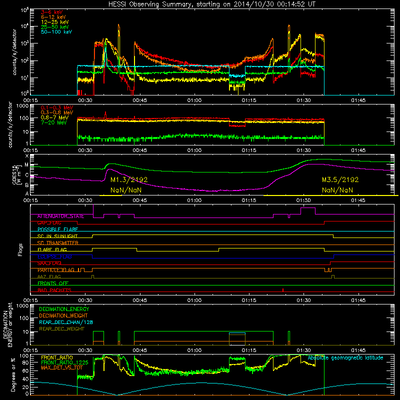Select the 7-20 MeV legend entry
Screen dimensions: 400x400
pyautogui.click(x=54, y=122)
